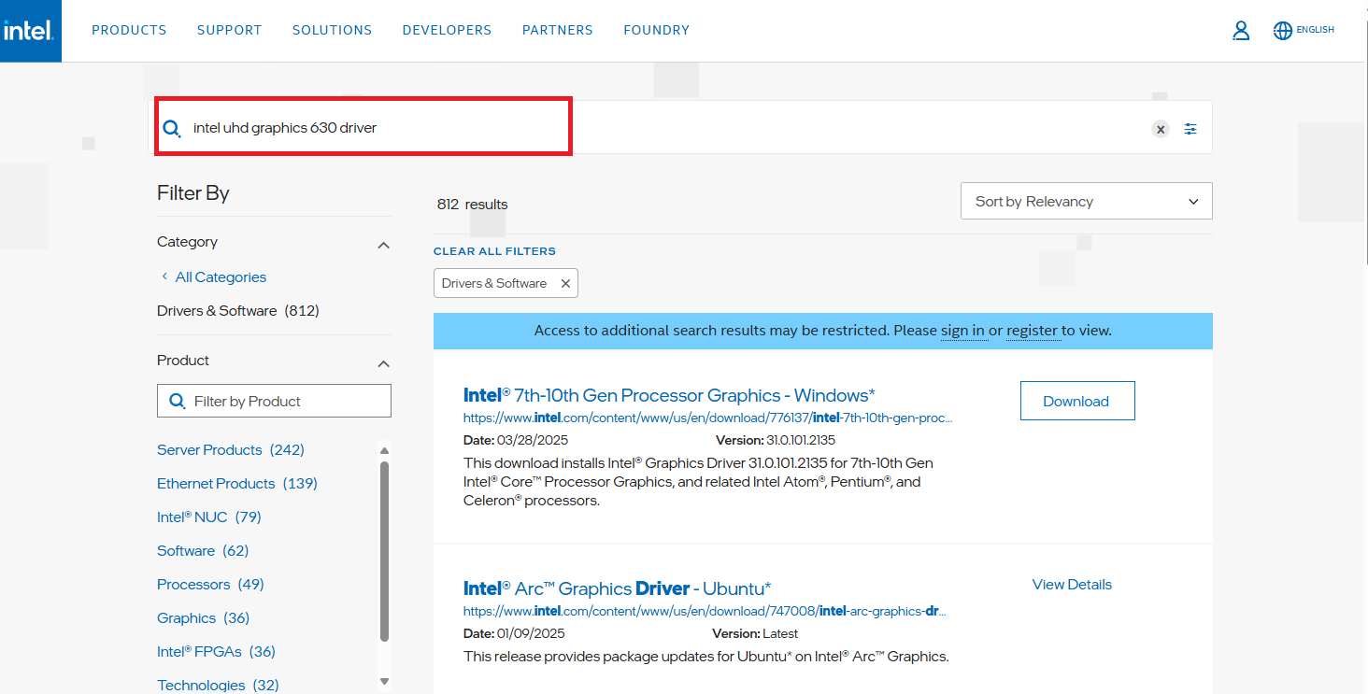
Task: Click the back arrow beside All Categories
Action: tap(164, 276)
